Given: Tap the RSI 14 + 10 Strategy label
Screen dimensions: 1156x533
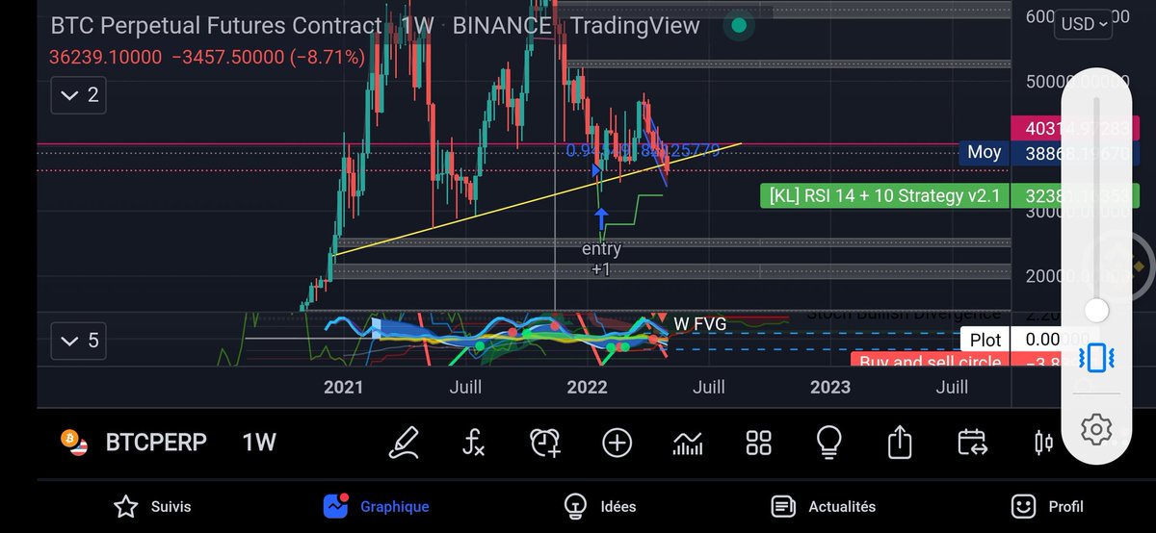Looking at the screenshot, I should (884, 196).
